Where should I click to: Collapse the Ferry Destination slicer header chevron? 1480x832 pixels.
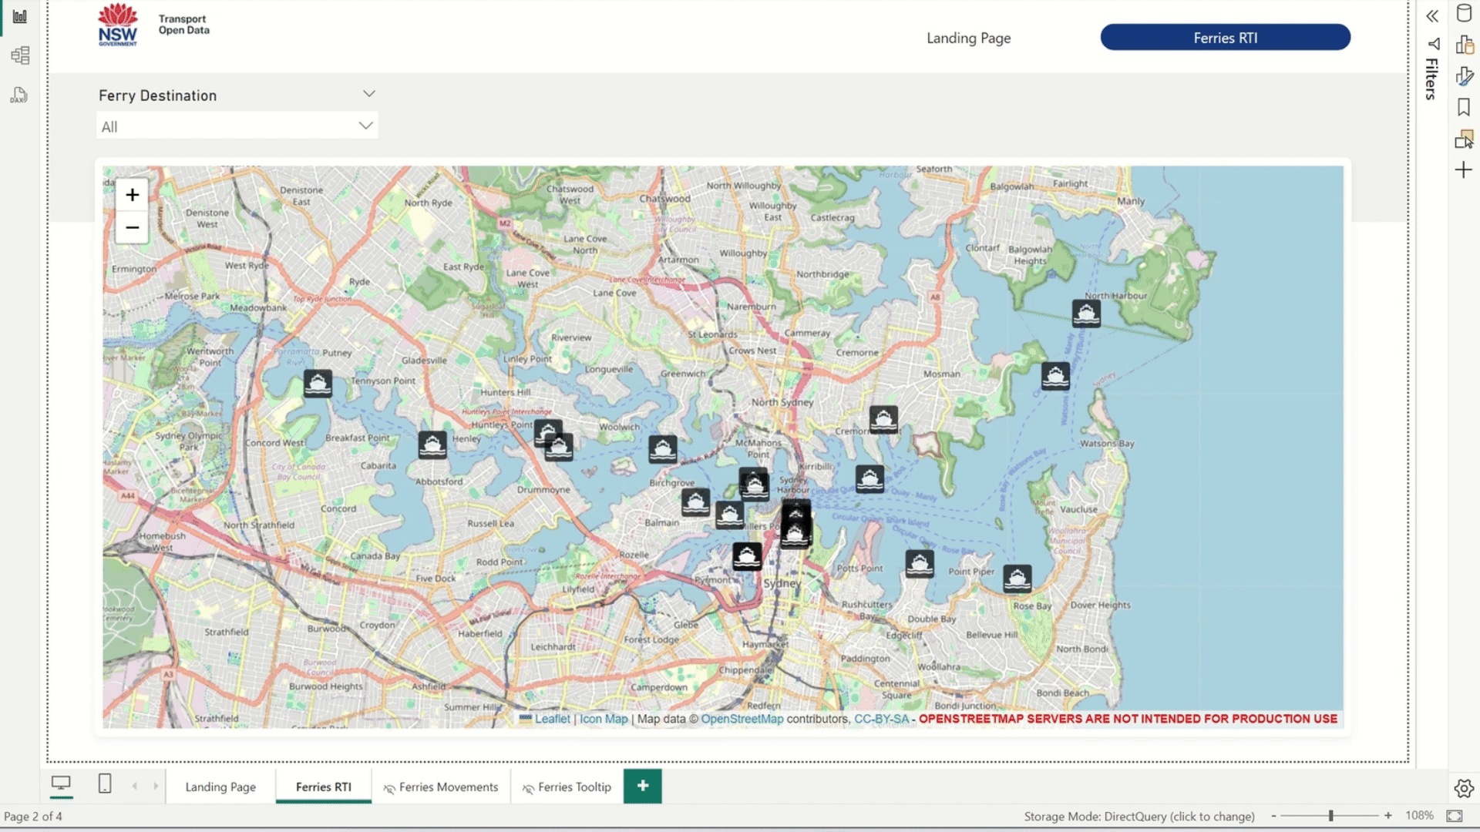[369, 94]
